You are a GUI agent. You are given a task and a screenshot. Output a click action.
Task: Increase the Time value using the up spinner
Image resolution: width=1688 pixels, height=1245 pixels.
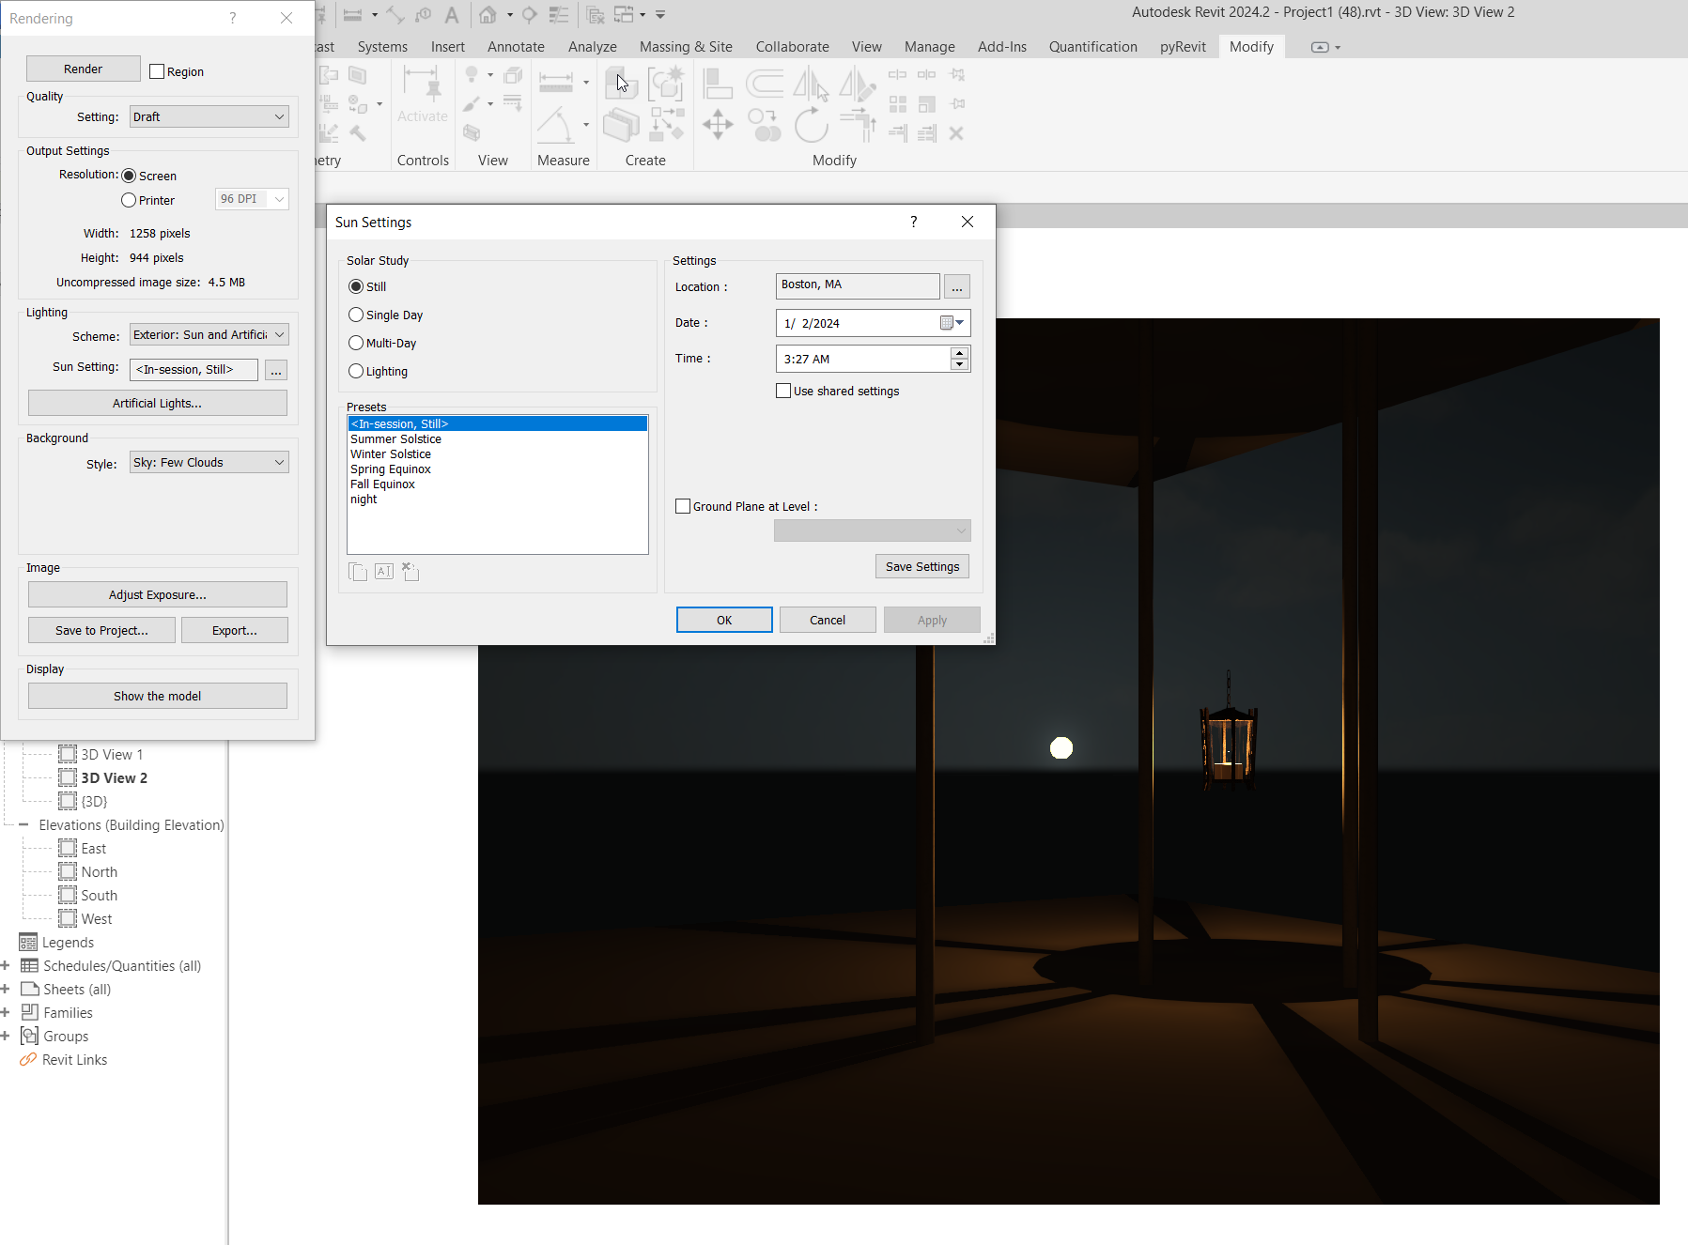(959, 353)
